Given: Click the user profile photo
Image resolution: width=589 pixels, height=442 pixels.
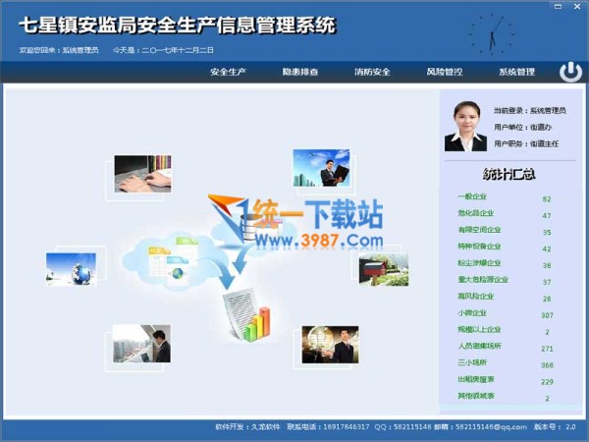Looking at the screenshot, I should tap(465, 127).
